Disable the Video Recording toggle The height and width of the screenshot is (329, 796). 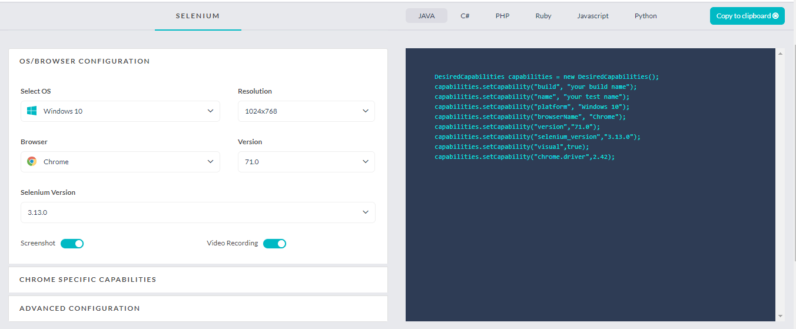click(274, 244)
